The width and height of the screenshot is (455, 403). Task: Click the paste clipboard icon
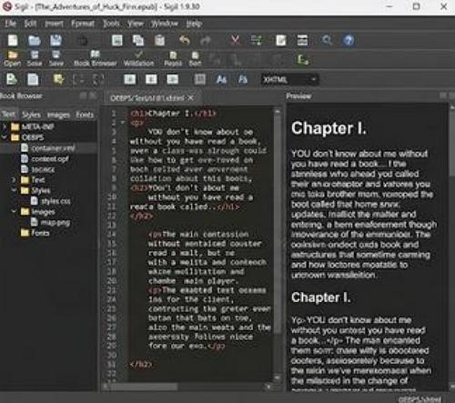click(x=159, y=40)
